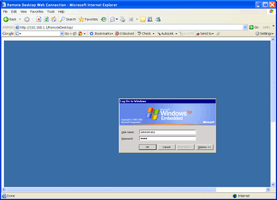
Task: Click the yellow note Discuss icon
Action: (143, 19)
